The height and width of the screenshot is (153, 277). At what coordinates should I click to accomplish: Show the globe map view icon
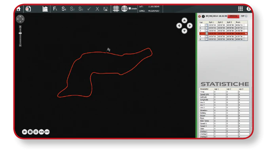click(x=124, y=9)
